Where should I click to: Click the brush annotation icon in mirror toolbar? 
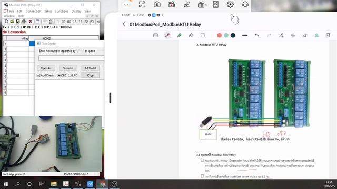pyautogui.click(x=186, y=4)
